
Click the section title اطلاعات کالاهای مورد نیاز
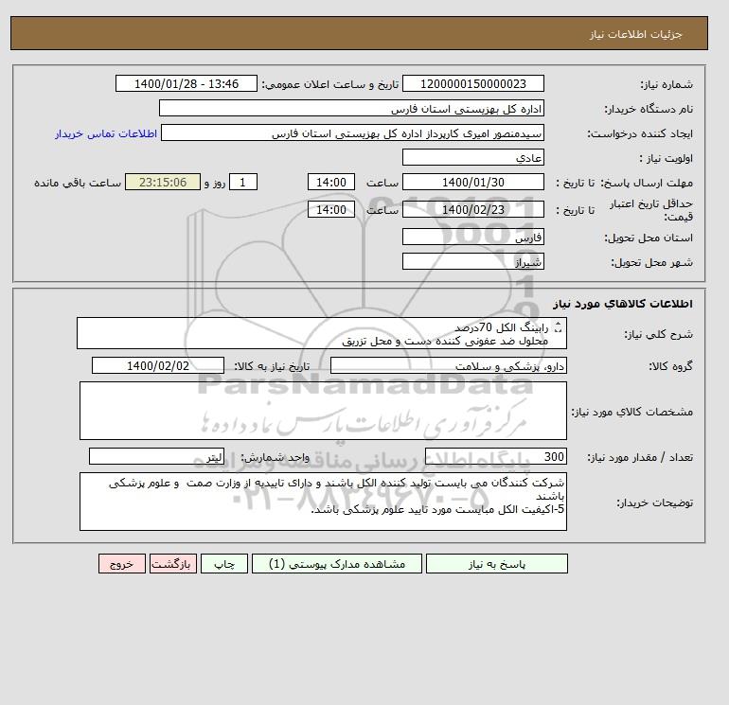click(x=623, y=304)
